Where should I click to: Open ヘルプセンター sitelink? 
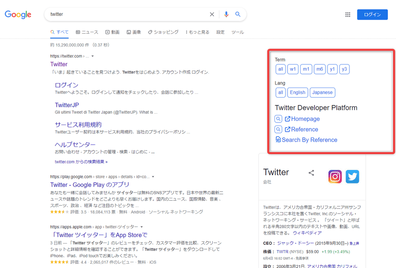click(x=75, y=145)
